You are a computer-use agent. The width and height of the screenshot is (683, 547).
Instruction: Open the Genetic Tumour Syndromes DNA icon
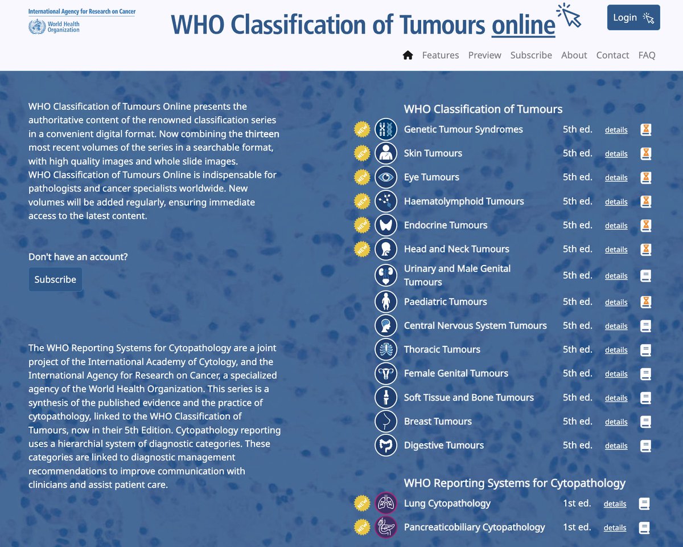[386, 129]
